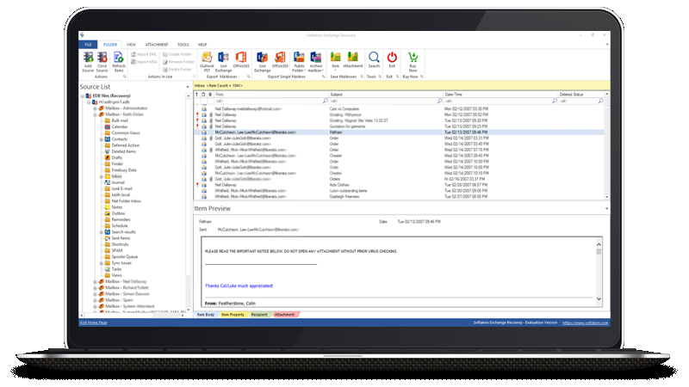
Task: Select the Sent Items folder in tree
Action: coord(122,237)
